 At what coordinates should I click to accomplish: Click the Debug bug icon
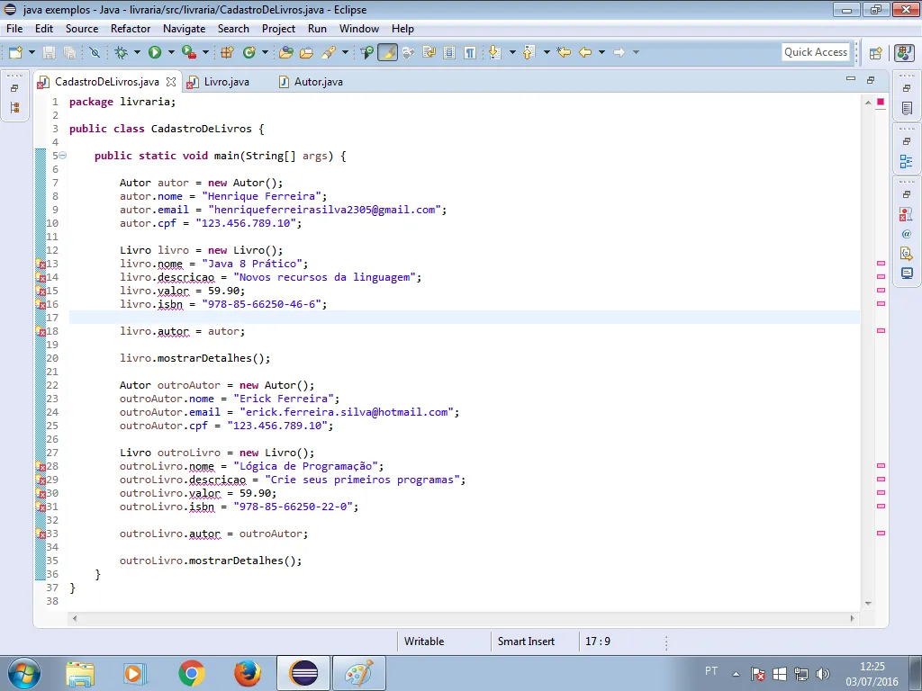click(x=121, y=52)
